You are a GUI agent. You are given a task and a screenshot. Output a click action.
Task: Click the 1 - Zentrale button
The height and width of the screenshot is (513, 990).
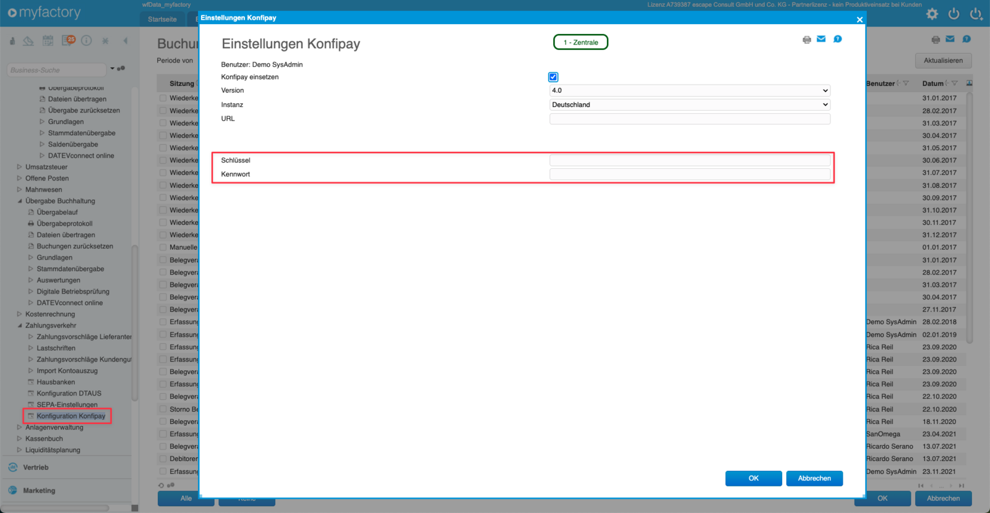click(x=580, y=42)
